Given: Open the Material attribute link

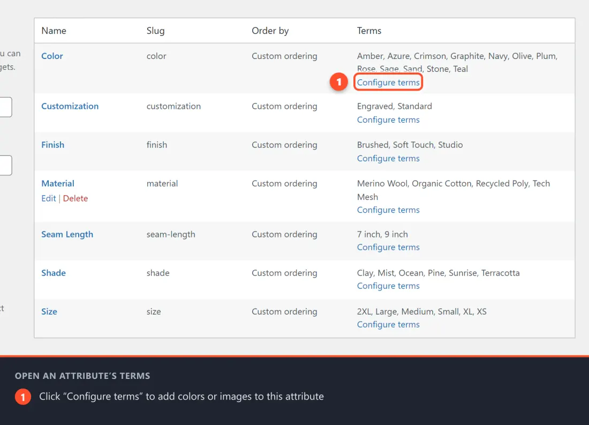Looking at the screenshot, I should [x=58, y=183].
